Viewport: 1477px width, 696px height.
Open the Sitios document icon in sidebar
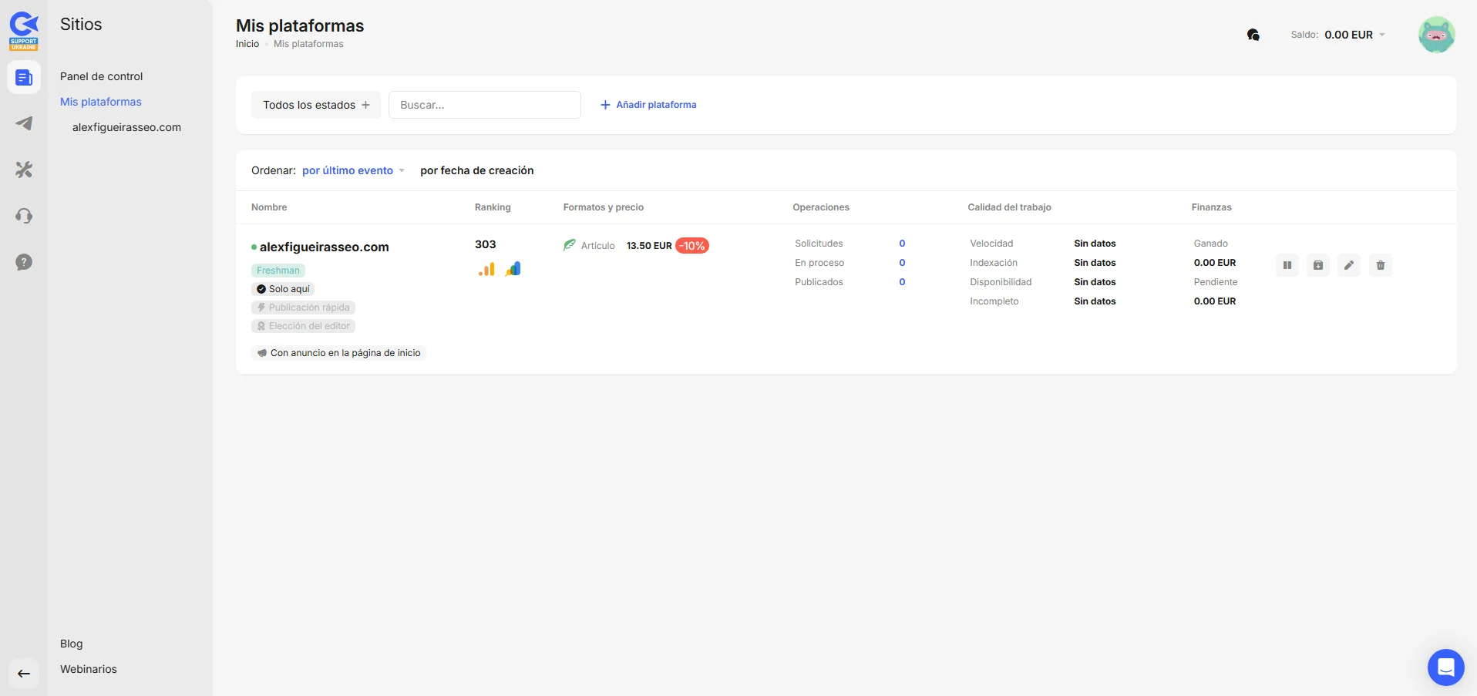click(24, 77)
